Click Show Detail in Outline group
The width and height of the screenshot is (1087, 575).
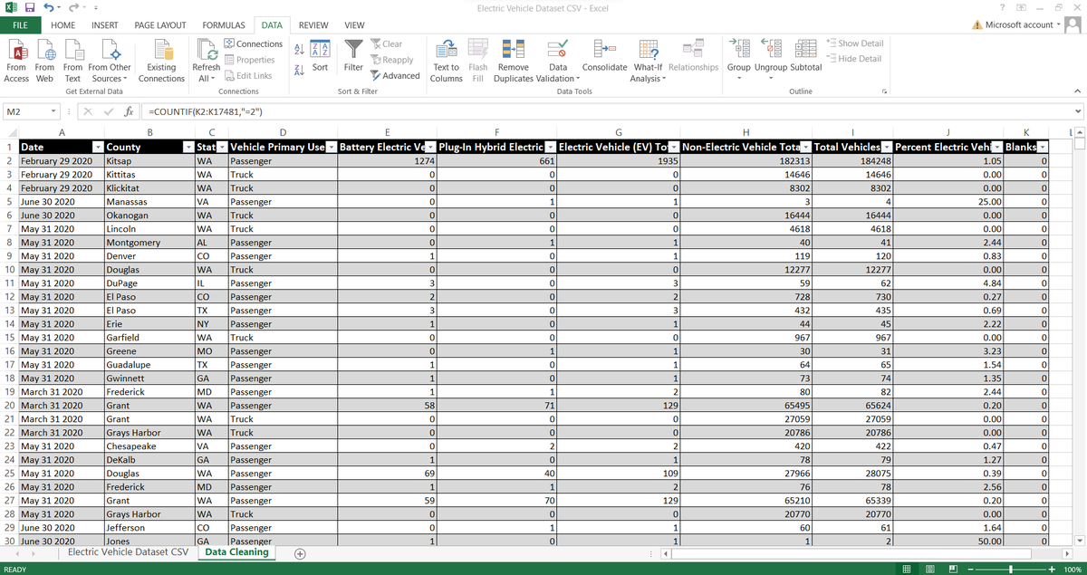pos(855,43)
